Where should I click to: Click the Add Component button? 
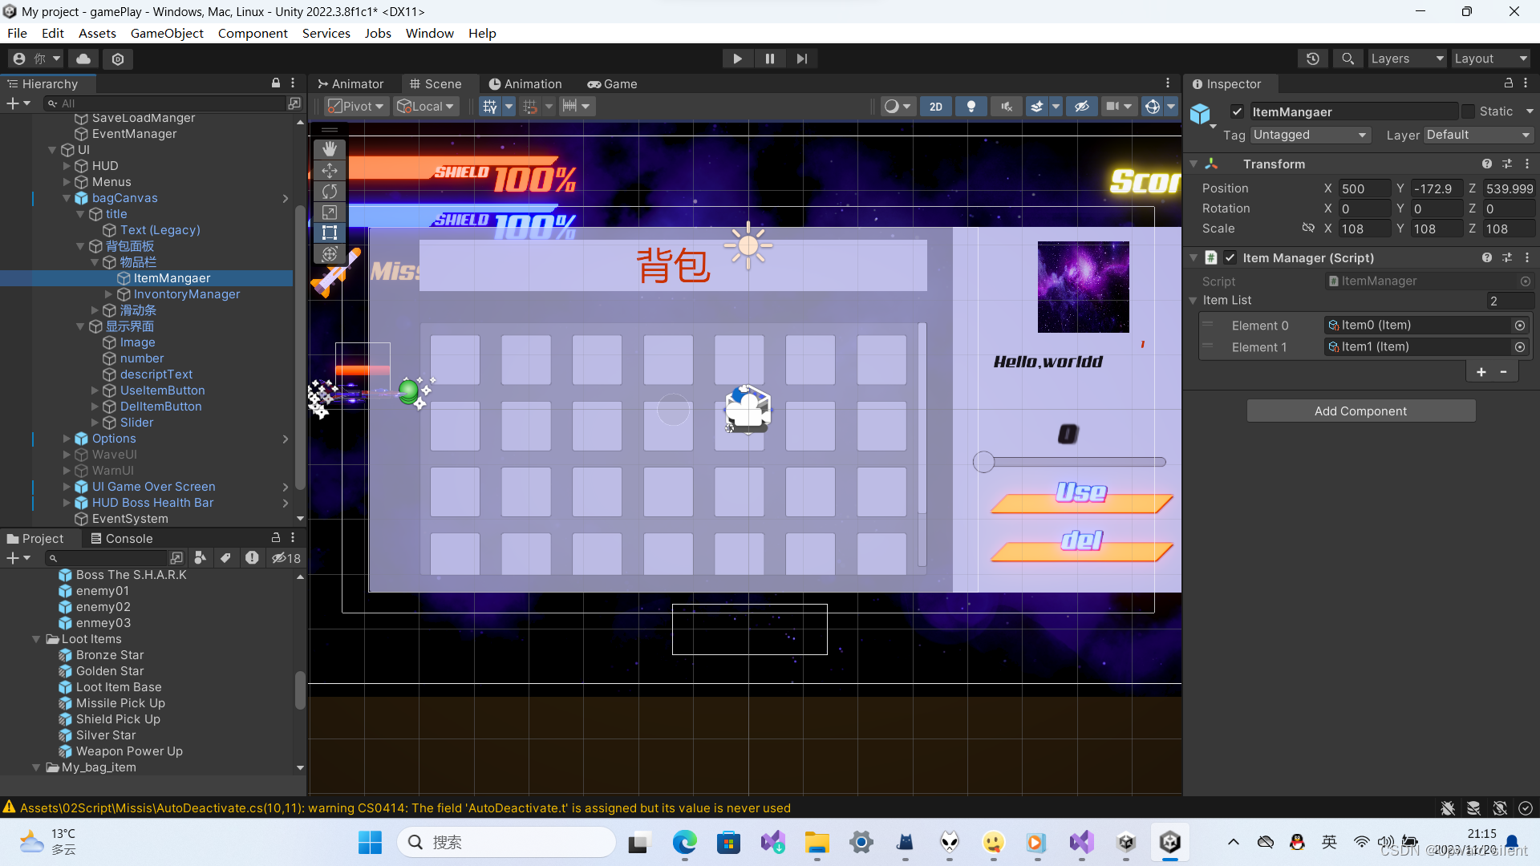pos(1360,411)
